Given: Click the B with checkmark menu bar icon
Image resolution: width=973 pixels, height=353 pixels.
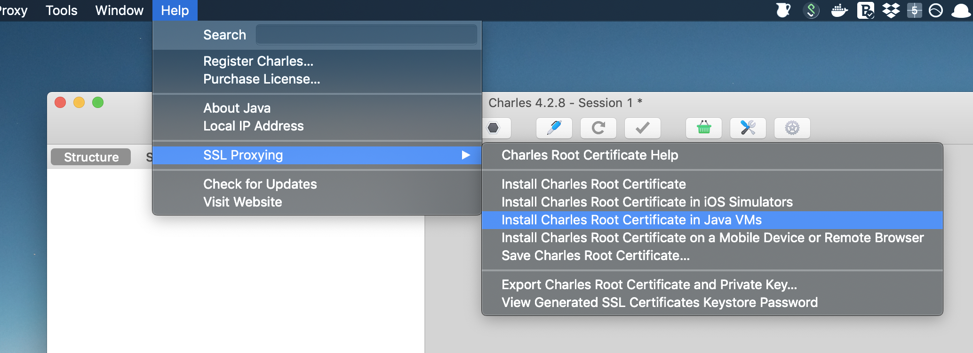Looking at the screenshot, I should (x=865, y=10).
